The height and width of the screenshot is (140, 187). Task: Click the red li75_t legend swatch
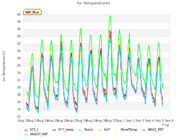tap(26, 130)
